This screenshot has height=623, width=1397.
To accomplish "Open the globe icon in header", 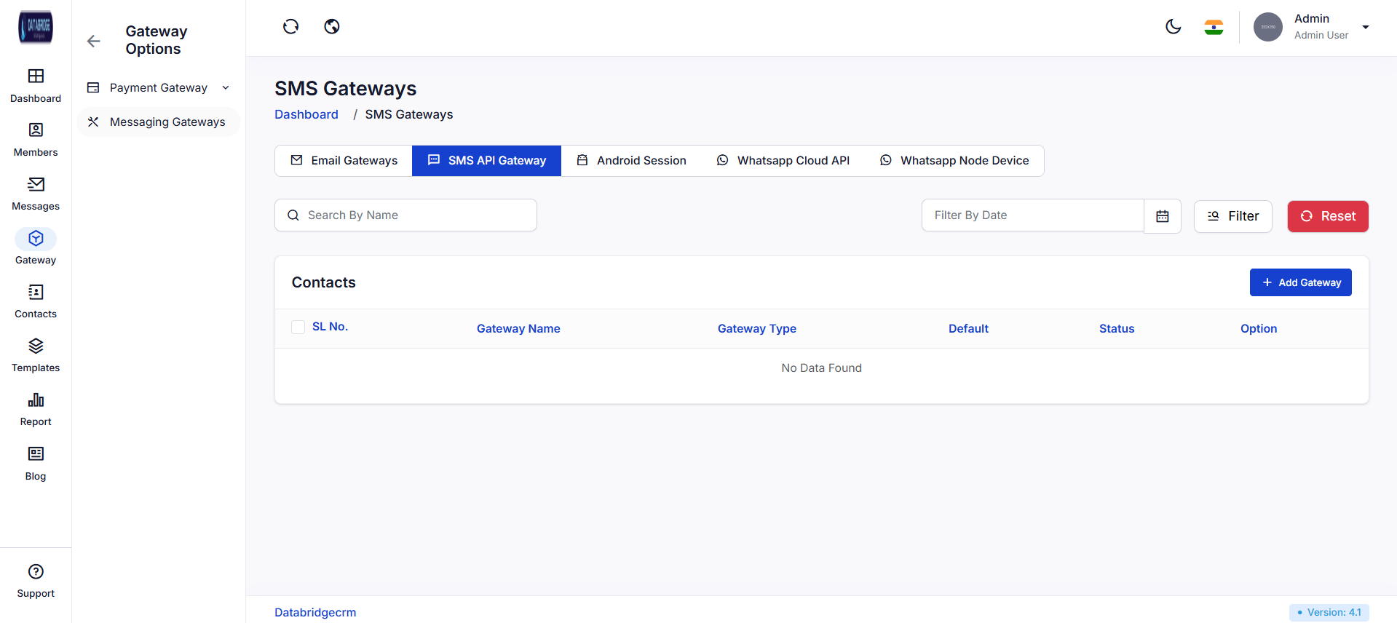I will tap(332, 27).
